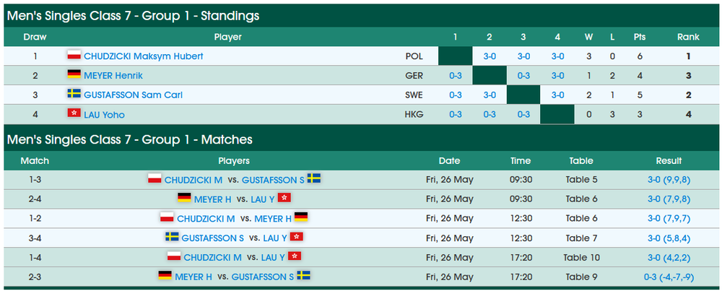Click GUSTAFSSON S link in match 3-4 row
The image size is (722, 291).
(213, 238)
